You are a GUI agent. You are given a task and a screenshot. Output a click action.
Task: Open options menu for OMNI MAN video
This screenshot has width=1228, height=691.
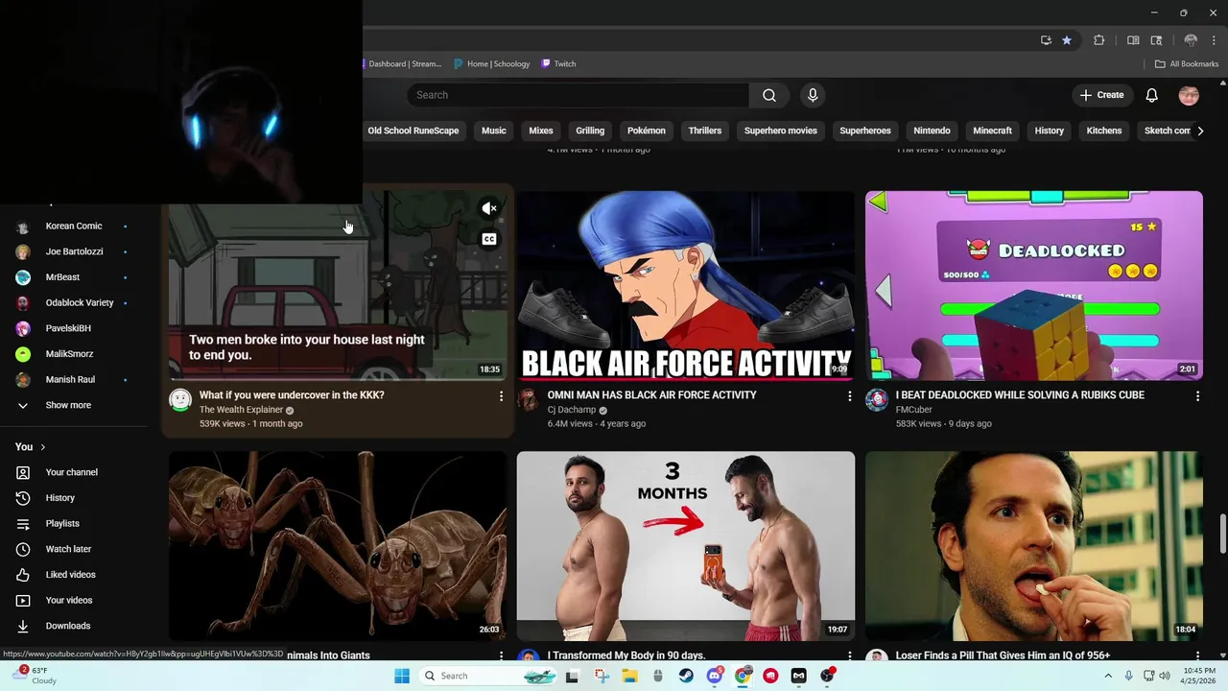(849, 395)
